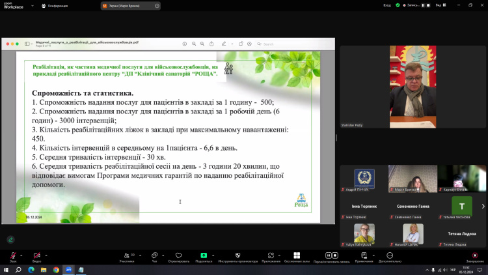Viewport: 488px width, 275px height.
Task: Select the markup pen in PDF toolbar
Action: [x=224, y=44]
